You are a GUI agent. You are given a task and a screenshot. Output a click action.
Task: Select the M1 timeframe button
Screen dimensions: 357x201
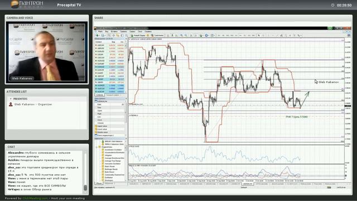tap(219, 35)
